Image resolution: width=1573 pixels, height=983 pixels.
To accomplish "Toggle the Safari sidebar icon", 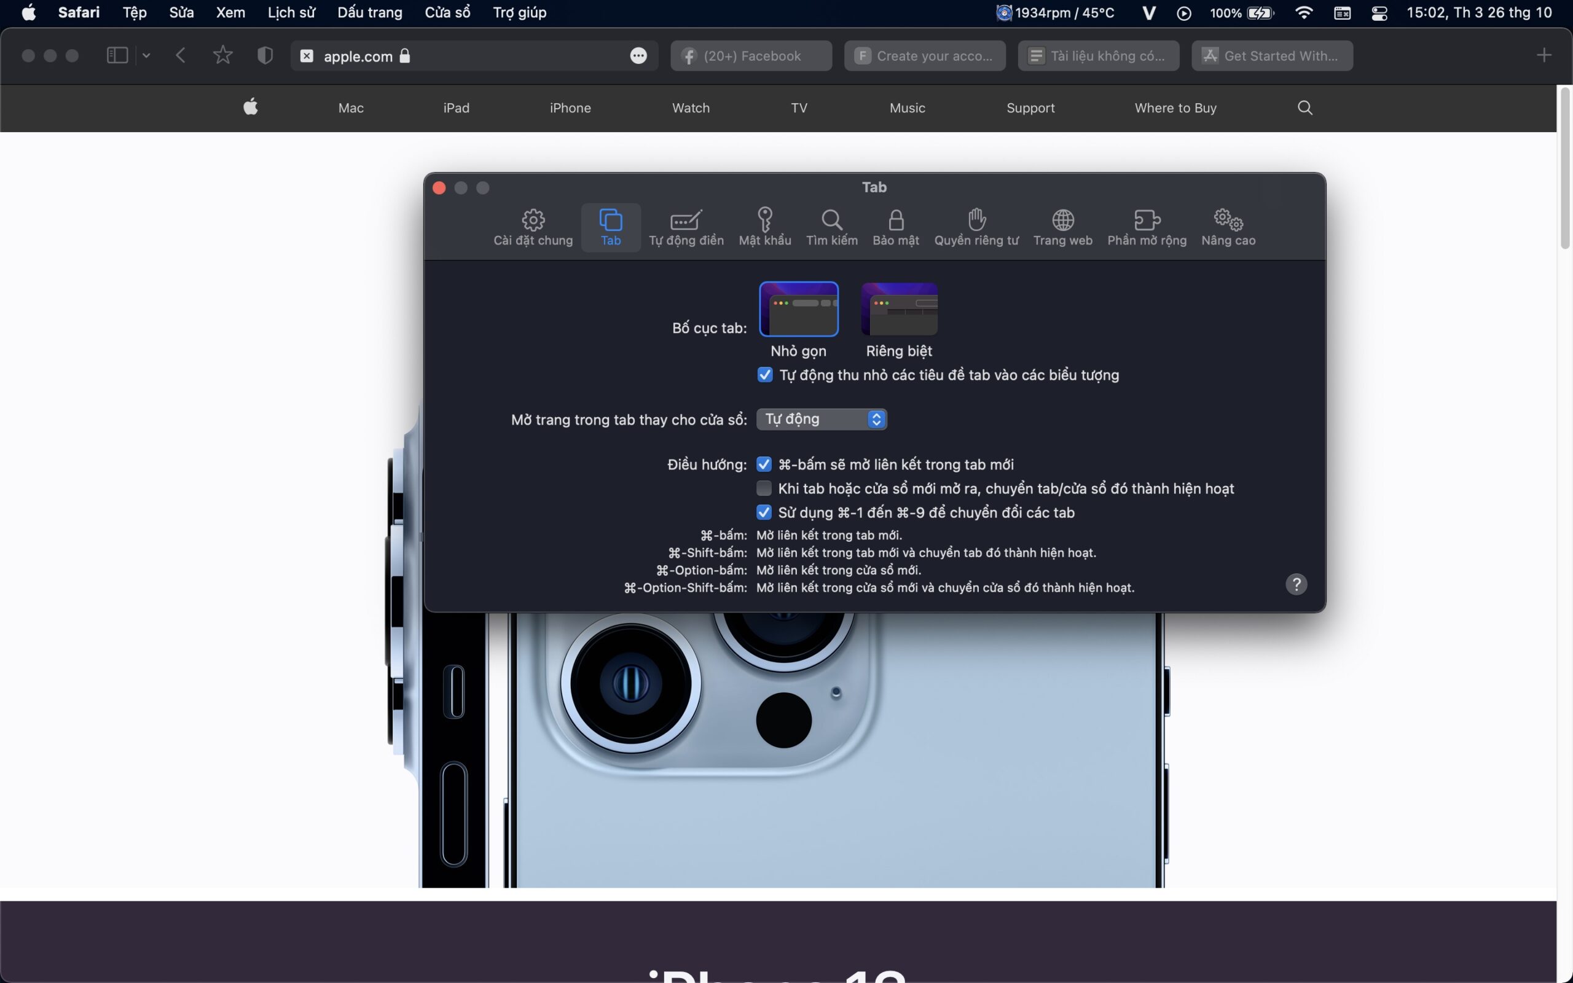I will point(117,55).
